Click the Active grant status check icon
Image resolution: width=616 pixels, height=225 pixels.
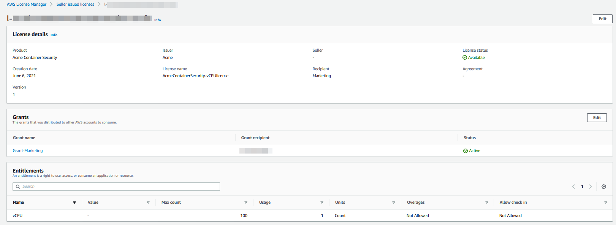click(466, 151)
